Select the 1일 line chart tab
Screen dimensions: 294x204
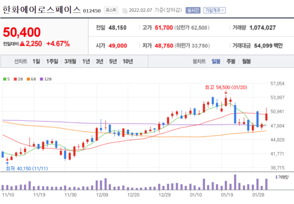[x=36, y=61]
